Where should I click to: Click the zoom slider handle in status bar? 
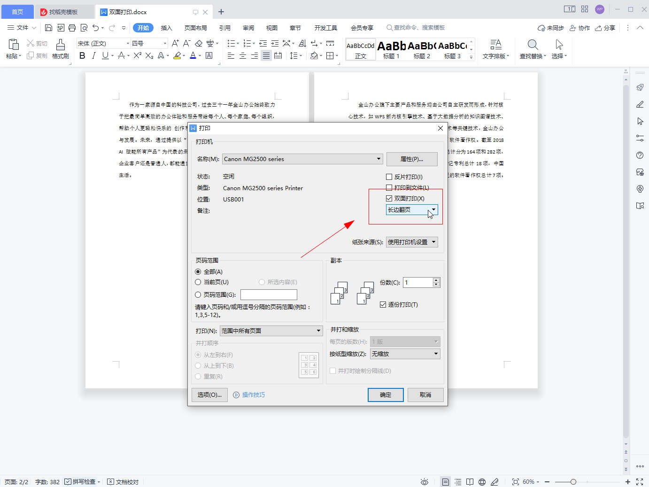click(x=573, y=482)
